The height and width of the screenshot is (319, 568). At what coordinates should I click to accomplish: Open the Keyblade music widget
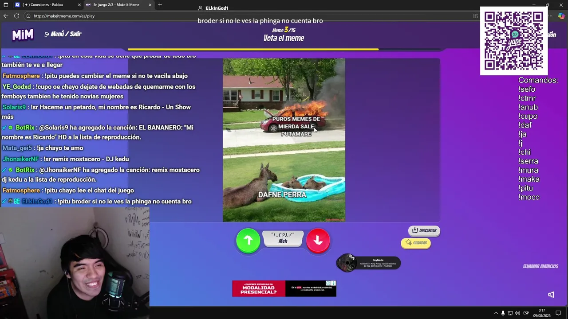[368, 263]
